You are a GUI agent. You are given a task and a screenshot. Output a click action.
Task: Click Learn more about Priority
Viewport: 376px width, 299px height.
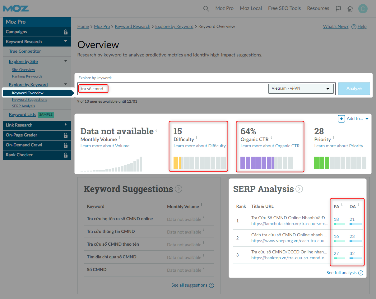click(339, 146)
